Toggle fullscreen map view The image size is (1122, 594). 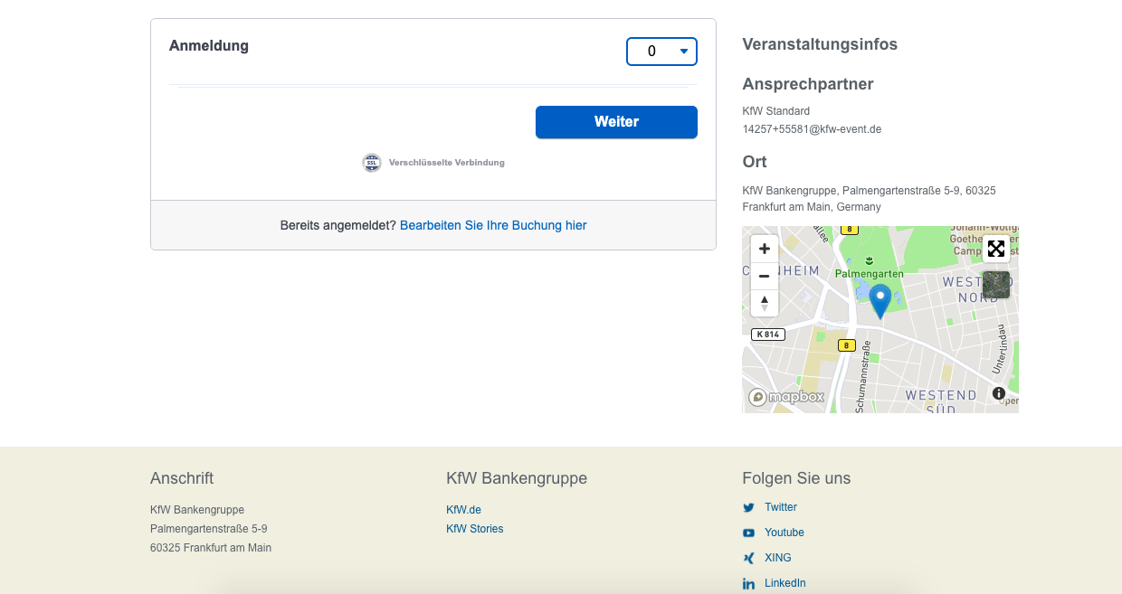point(996,249)
